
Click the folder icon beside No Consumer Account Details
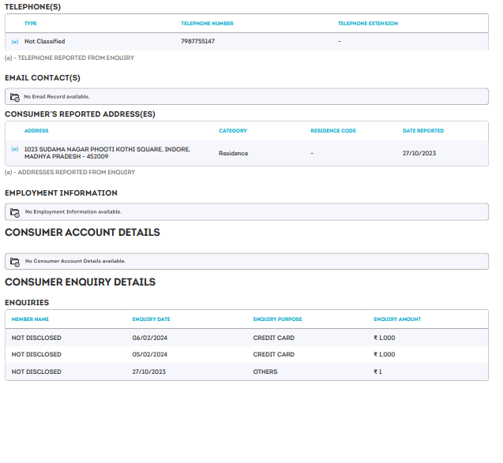14,261
